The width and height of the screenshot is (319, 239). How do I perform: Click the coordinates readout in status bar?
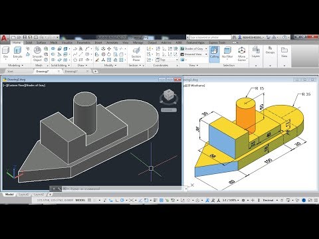55,200
